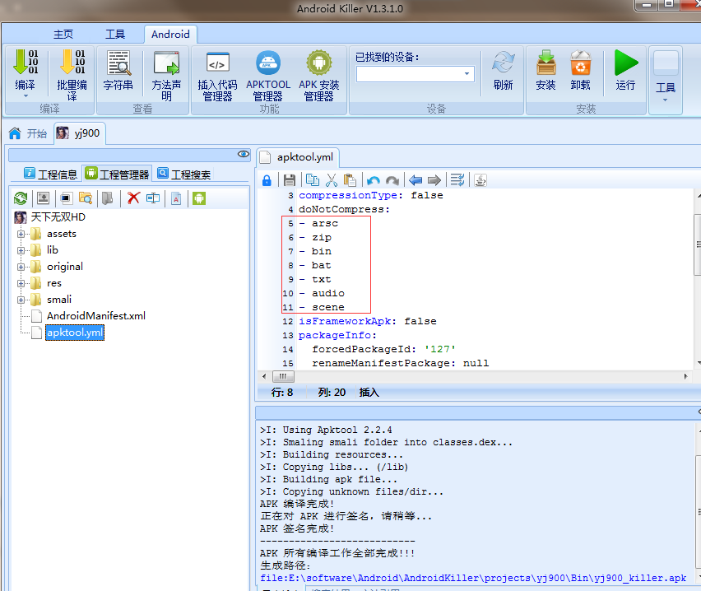Click the 刷新 (Refresh) devices button

click(503, 71)
